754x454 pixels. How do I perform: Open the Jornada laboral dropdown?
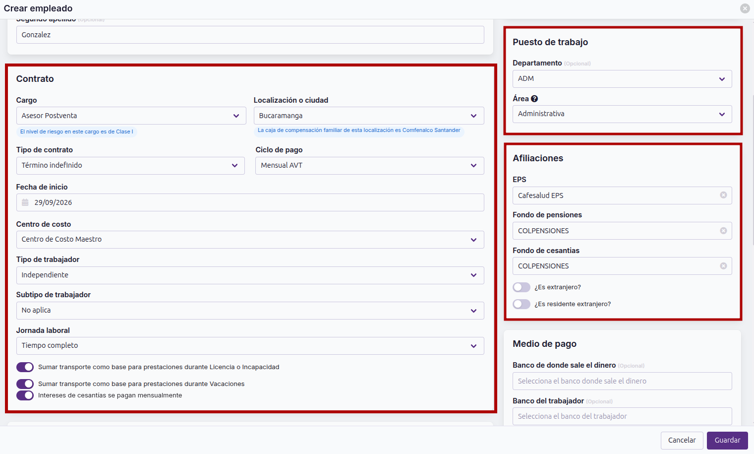pyautogui.click(x=250, y=346)
